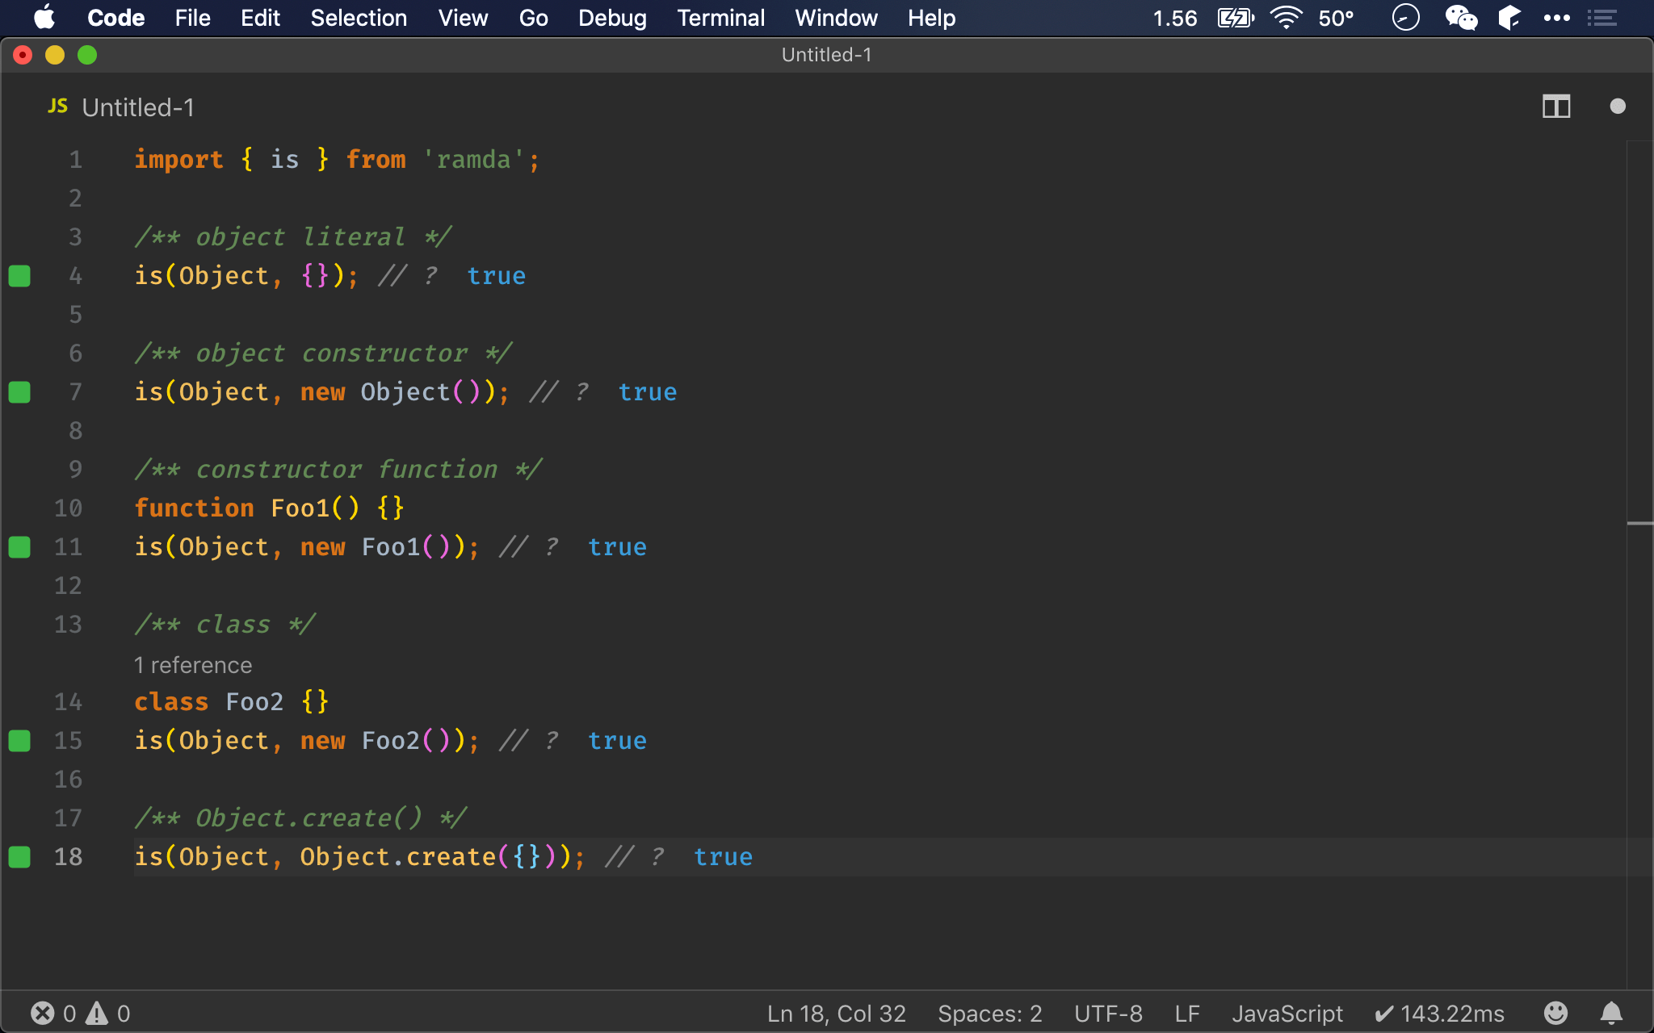
Task: Click the feedback smiley icon
Action: point(1555,1013)
